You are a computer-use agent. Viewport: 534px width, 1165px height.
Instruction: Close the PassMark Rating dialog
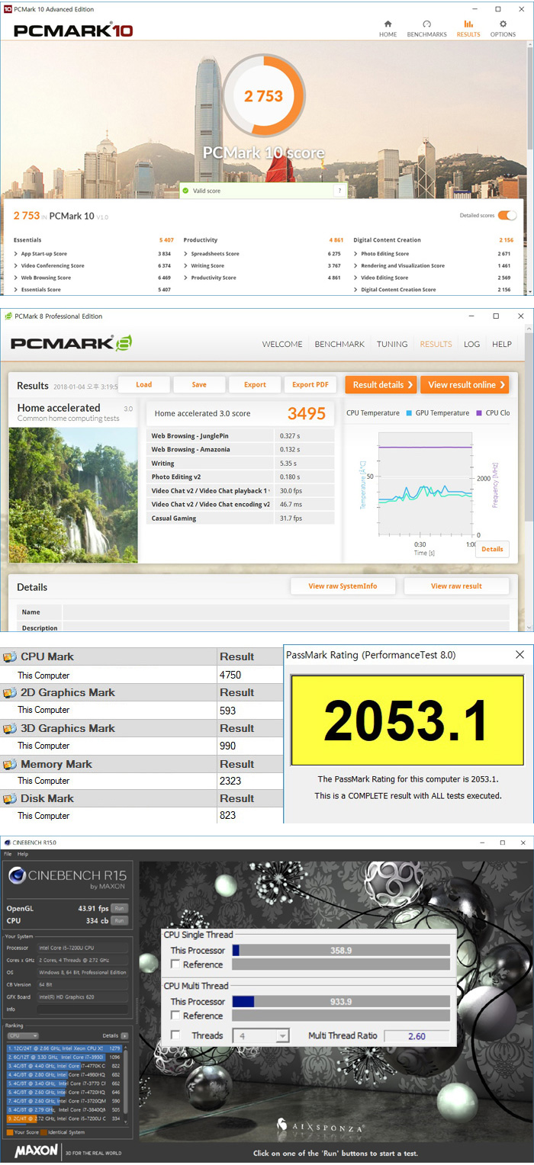[520, 655]
